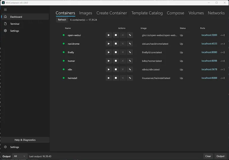Clear the output log
Screen dimensions: 229x160
click(x=208, y=156)
